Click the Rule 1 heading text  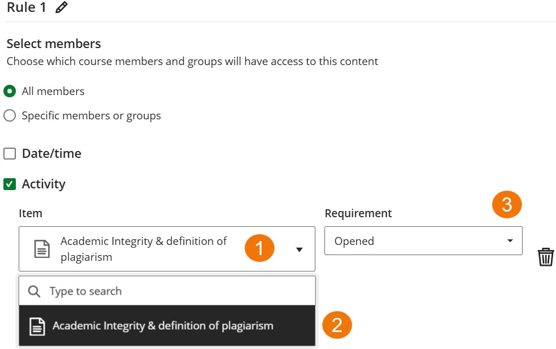pyautogui.click(x=28, y=7)
